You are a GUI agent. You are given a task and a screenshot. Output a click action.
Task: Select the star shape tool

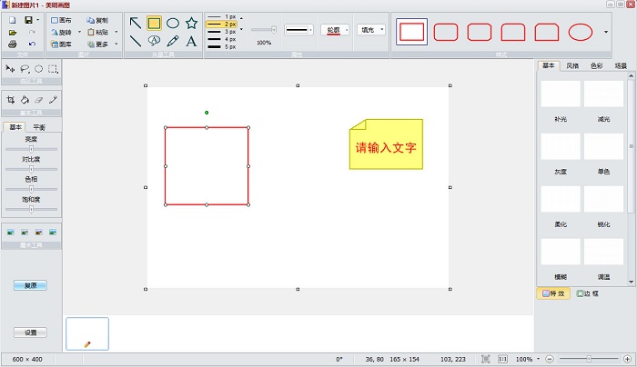point(191,23)
